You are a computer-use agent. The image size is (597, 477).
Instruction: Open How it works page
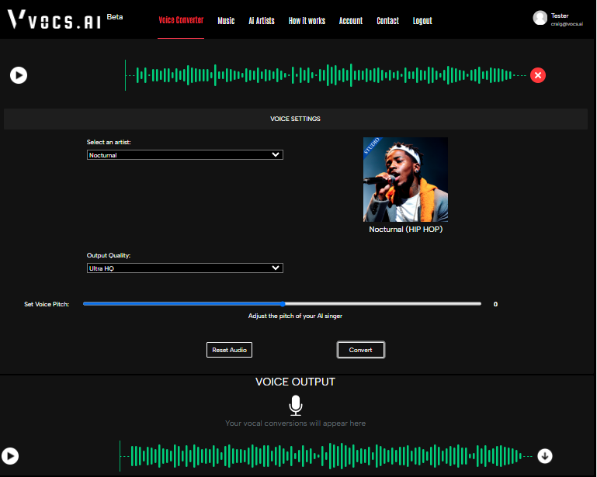pos(307,21)
